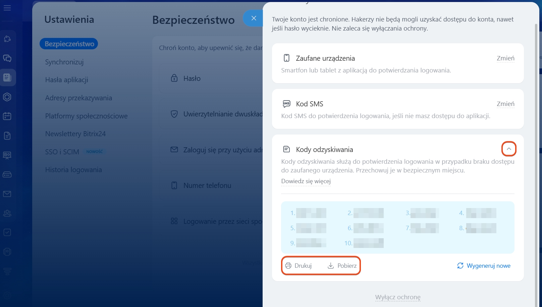Viewport: 542px width, 307px height.
Task: Click the envelope icon for Zaloguj się
Action: [x=174, y=150]
